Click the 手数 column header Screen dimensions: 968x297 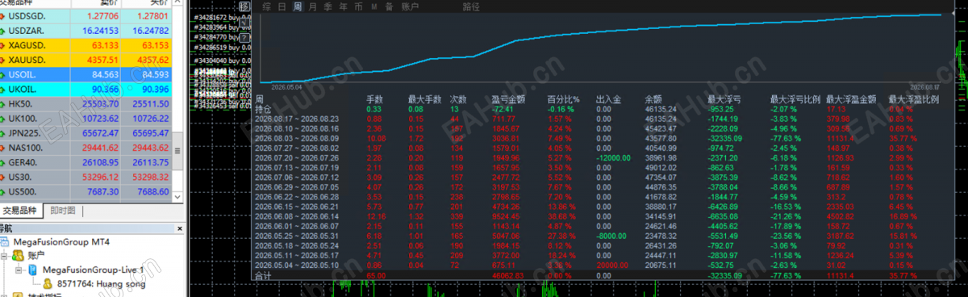(x=375, y=99)
